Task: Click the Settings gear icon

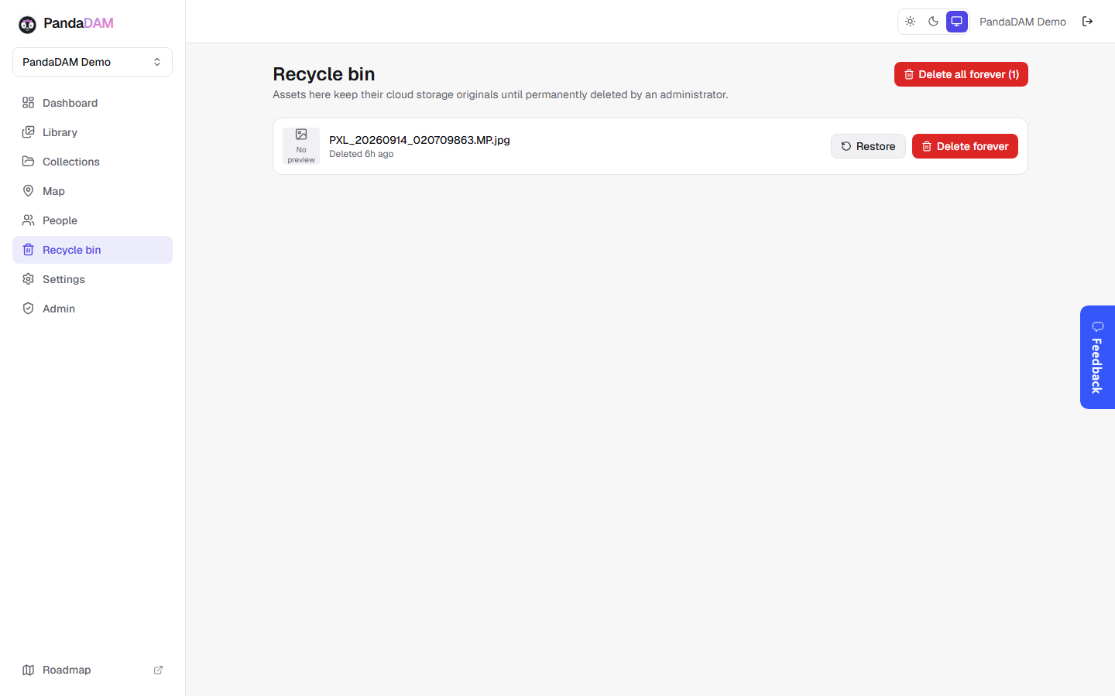Action: click(x=29, y=279)
